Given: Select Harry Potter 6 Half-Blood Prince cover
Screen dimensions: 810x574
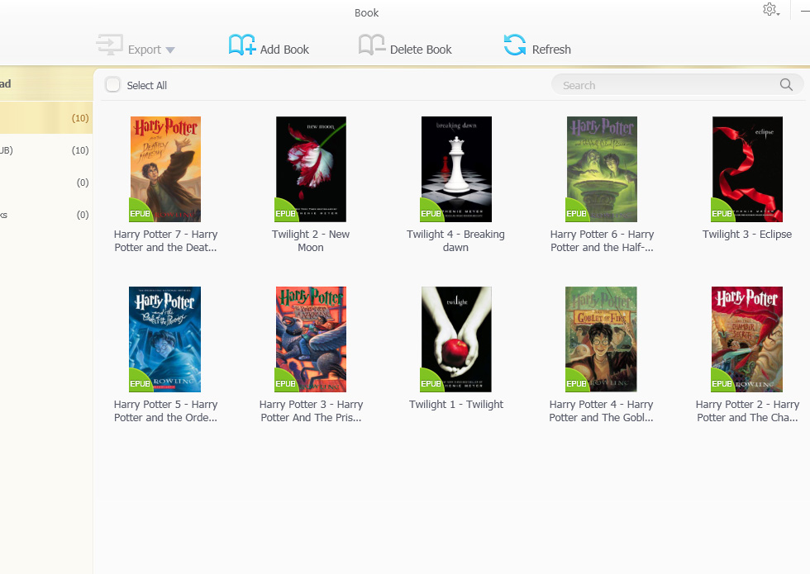Looking at the screenshot, I should coord(602,169).
